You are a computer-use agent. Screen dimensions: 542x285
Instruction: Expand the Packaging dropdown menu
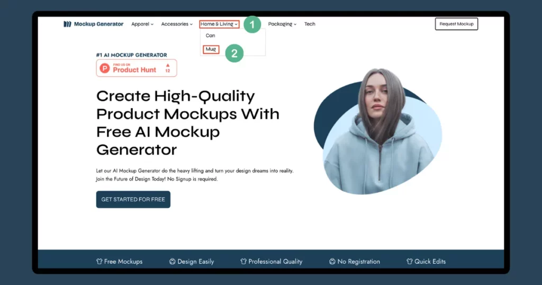pyautogui.click(x=282, y=24)
